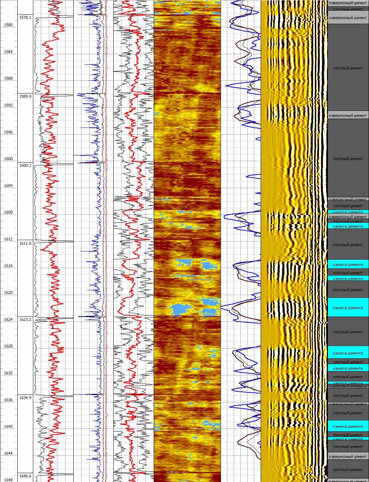Screen dimensions: 369x482
Task: Select 'канал в цементе' interval near depth 1616
Action: coord(348,265)
